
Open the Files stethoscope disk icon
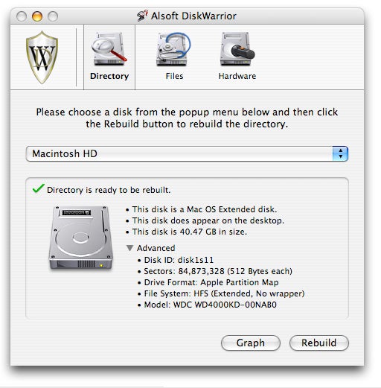coord(173,49)
